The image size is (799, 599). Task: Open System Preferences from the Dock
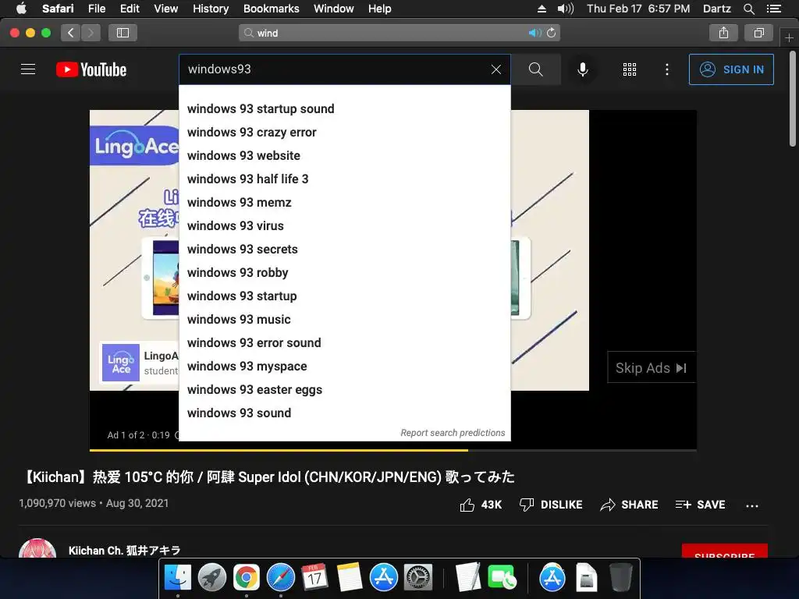pyautogui.click(x=418, y=577)
